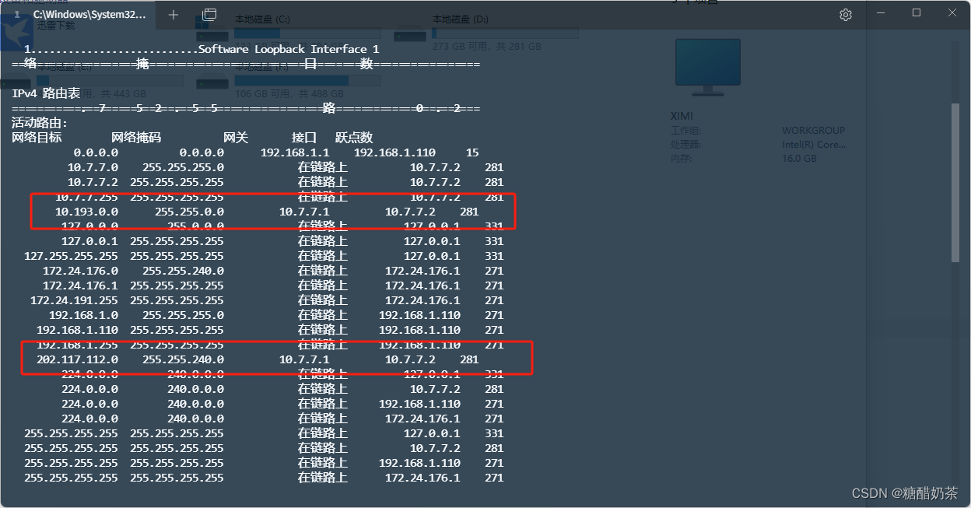This screenshot has width=971, height=508.
Task: Open the tab switcher icon next to the plus
Action: click(x=209, y=15)
